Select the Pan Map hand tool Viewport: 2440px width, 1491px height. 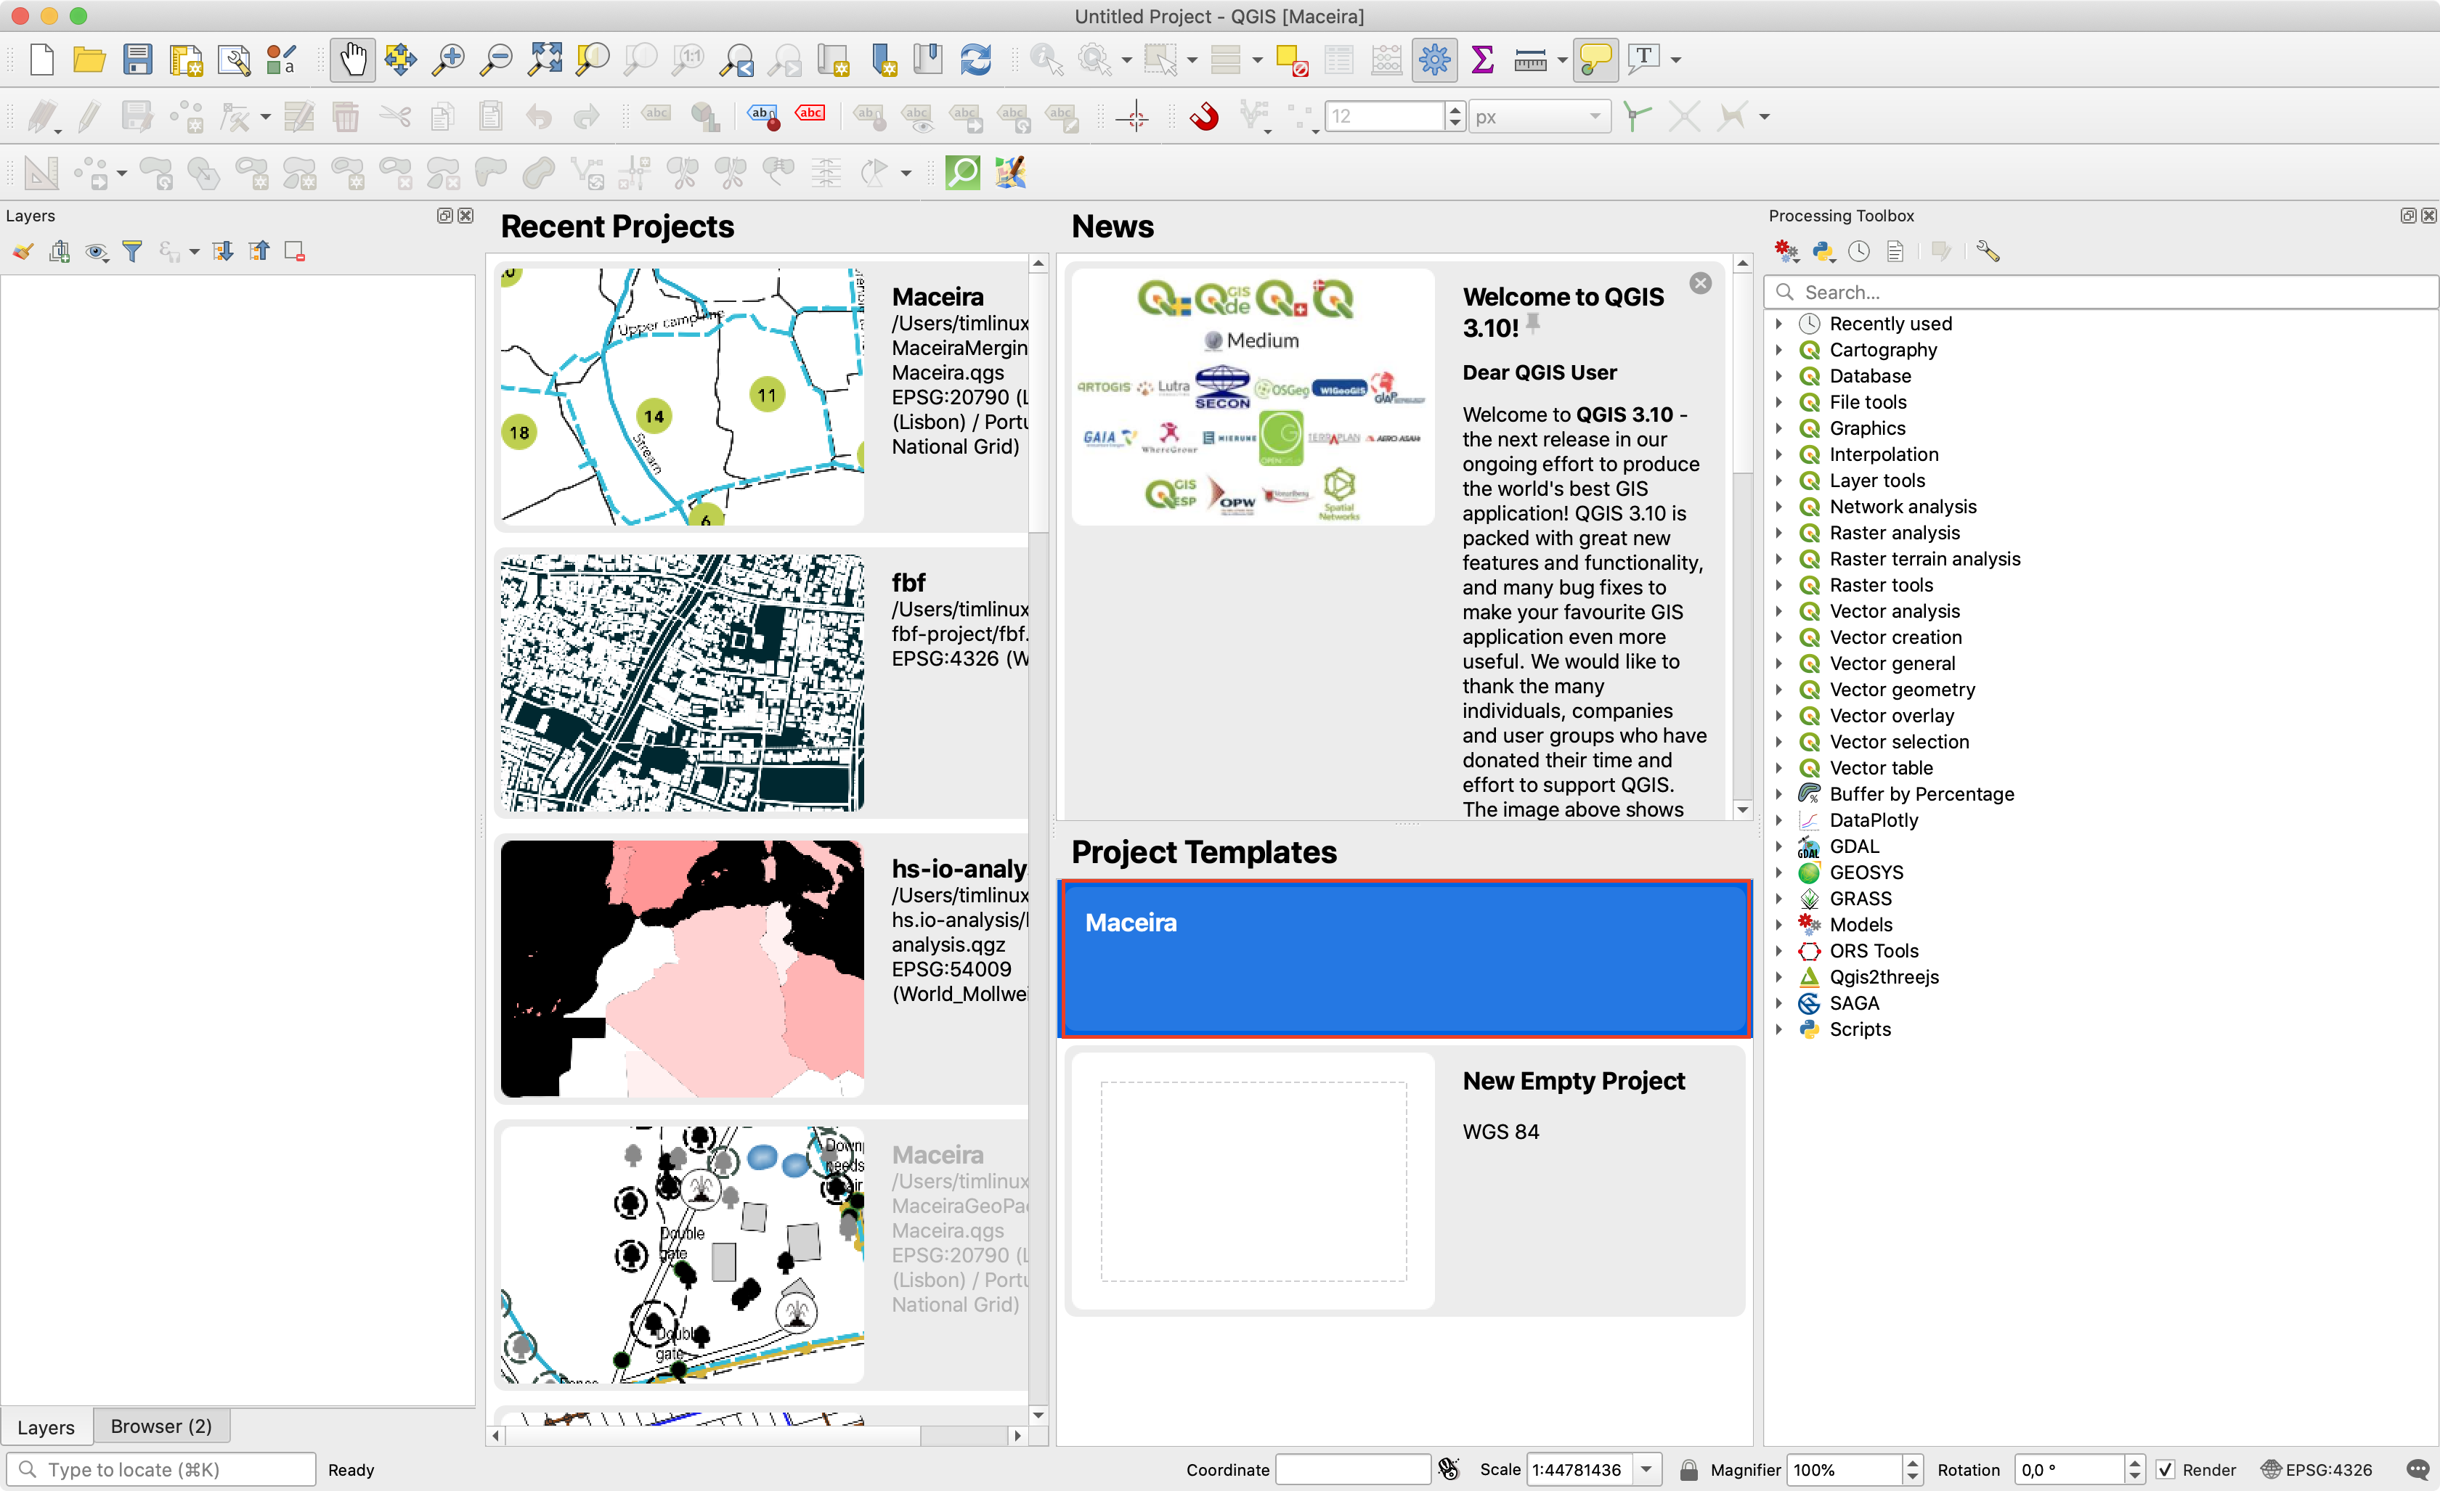click(352, 60)
